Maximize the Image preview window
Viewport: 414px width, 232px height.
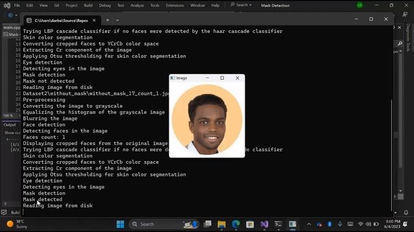point(222,78)
